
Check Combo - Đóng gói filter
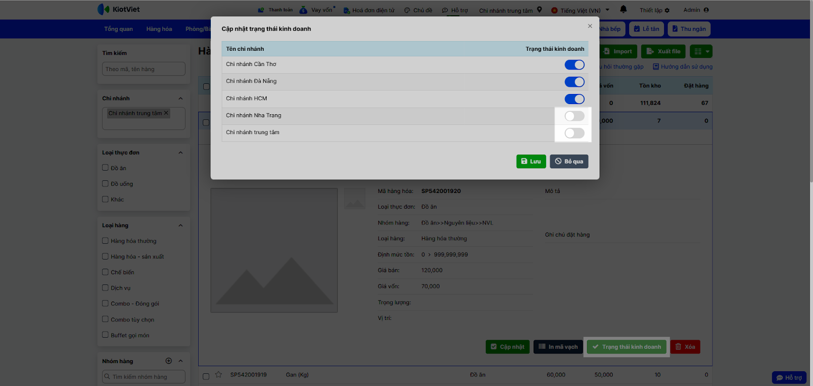(105, 303)
